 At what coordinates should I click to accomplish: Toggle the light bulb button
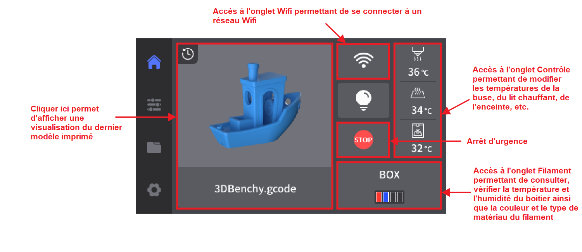[363, 100]
